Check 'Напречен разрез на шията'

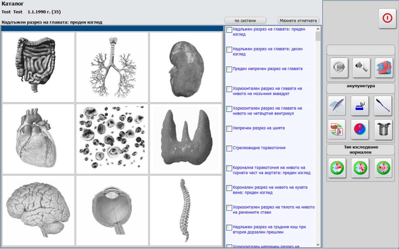[229, 129]
